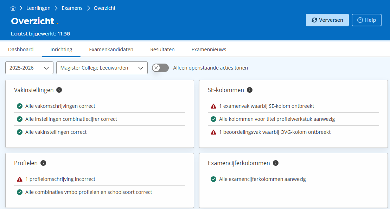Click warning icon for incorrect profielomschrijving

pos(20,179)
